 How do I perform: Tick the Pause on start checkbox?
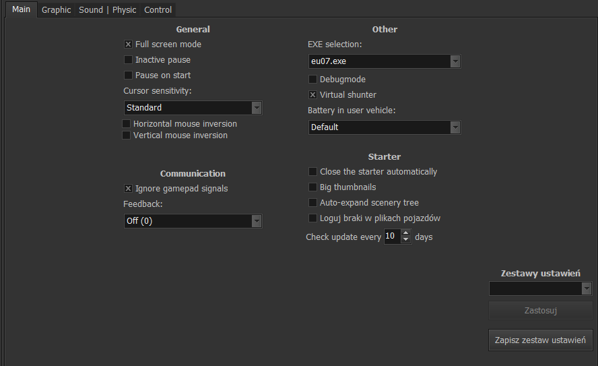pyautogui.click(x=128, y=75)
